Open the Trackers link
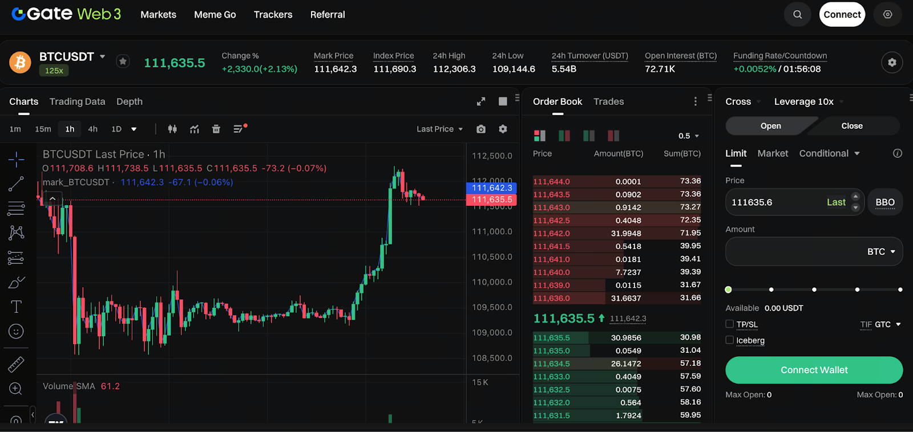913x432 pixels. pos(273,15)
